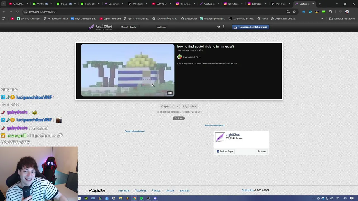Click the YouTube bookmark icon in bookmarks bar
Screen dimensions: 358x201
(12, 18)
